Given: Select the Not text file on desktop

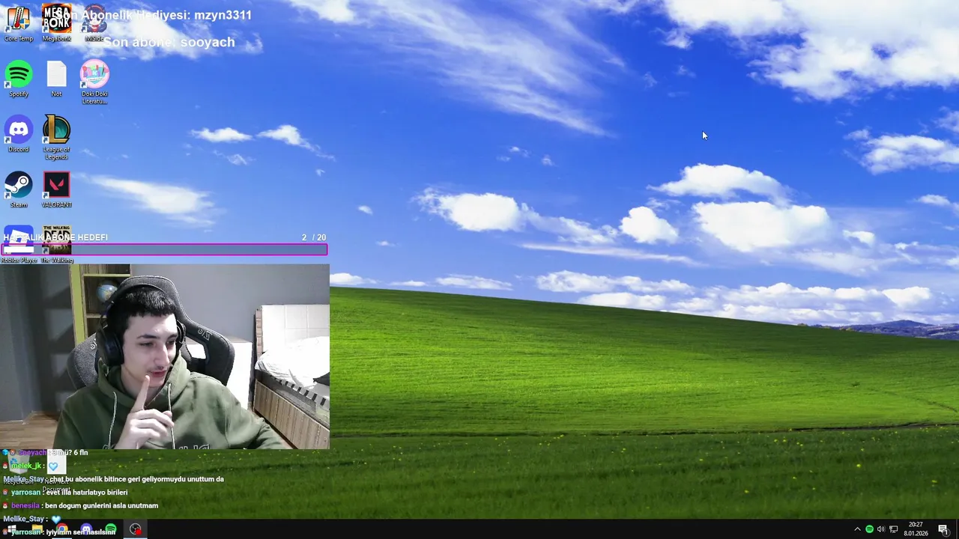Looking at the screenshot, I should click(x=56, y=79).
